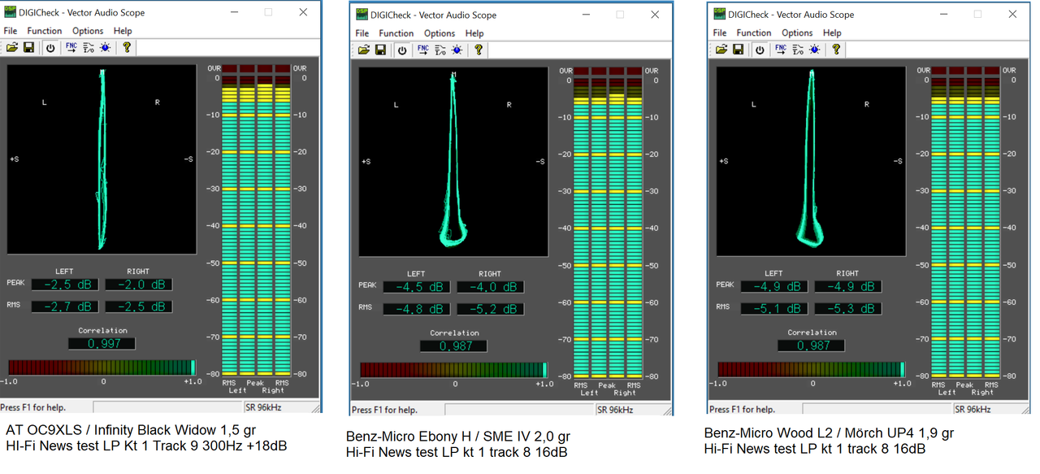Click left RMS value -2,7 dB
The height and width of the screenshot is (474, 1040).
[65, 307]
